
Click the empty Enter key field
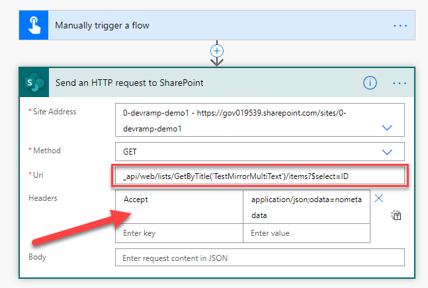pyautogui.click(x=179, y=233)
